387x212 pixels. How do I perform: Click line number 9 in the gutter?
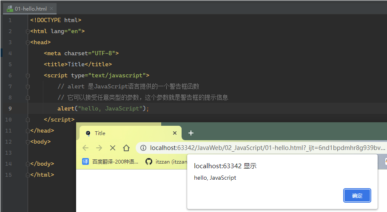[10, 108]
